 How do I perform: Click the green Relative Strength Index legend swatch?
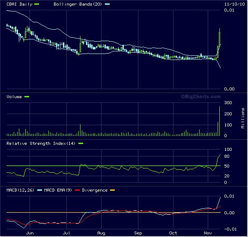click(x=81, y=143)
